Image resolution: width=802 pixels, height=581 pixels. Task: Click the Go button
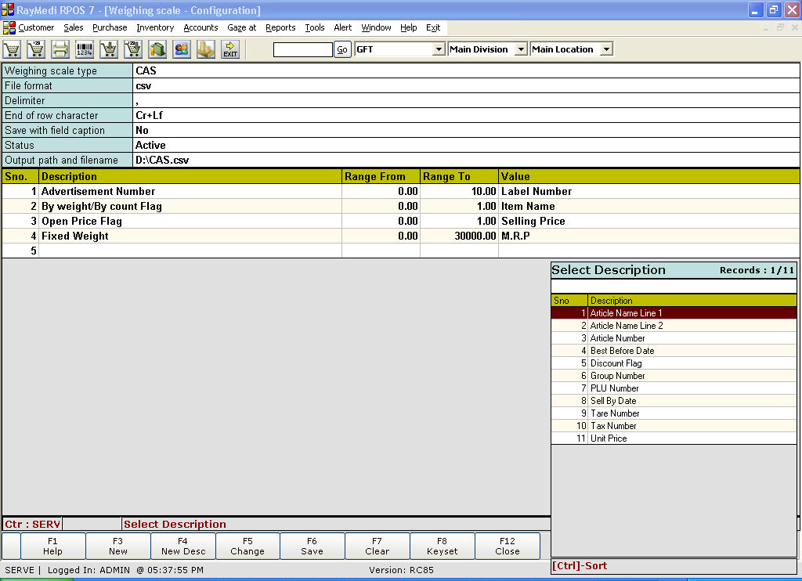tap(341, 49)
